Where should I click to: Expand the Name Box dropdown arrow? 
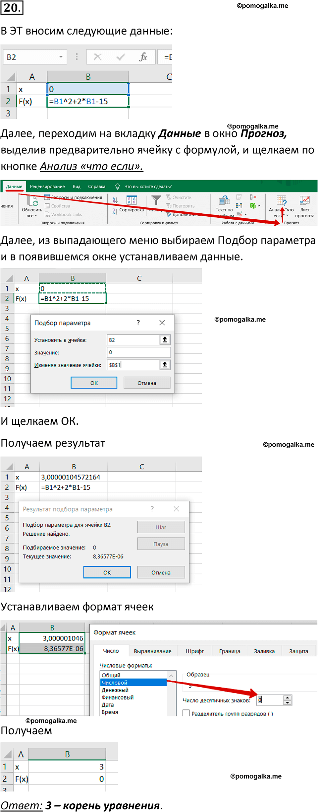[61, 57]
